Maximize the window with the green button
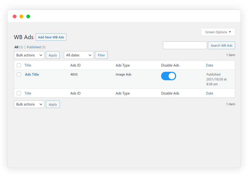The width and height of the screenshot is (248, 178). pos(28,16)
